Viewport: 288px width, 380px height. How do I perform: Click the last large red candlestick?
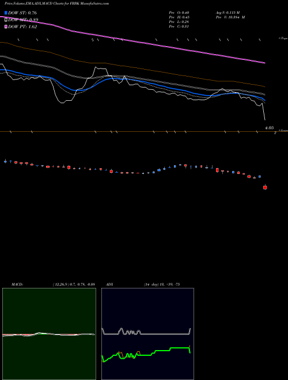[265, 187]
